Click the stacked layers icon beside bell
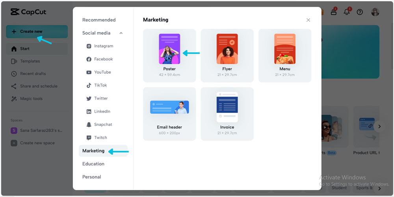The width and height of the screenshot is (394, 197). pyautogui.click(x=334, y=12)
